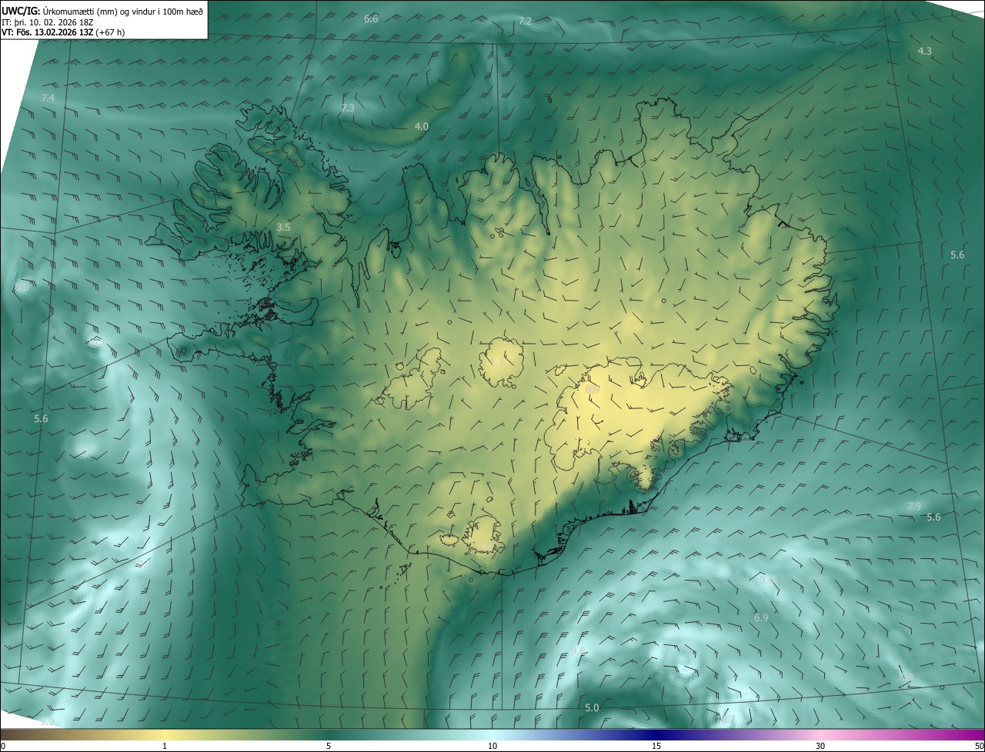The image size is (985, 752).
Task: Click the colorbar tick label 1
Action: [x=165, y=746]
